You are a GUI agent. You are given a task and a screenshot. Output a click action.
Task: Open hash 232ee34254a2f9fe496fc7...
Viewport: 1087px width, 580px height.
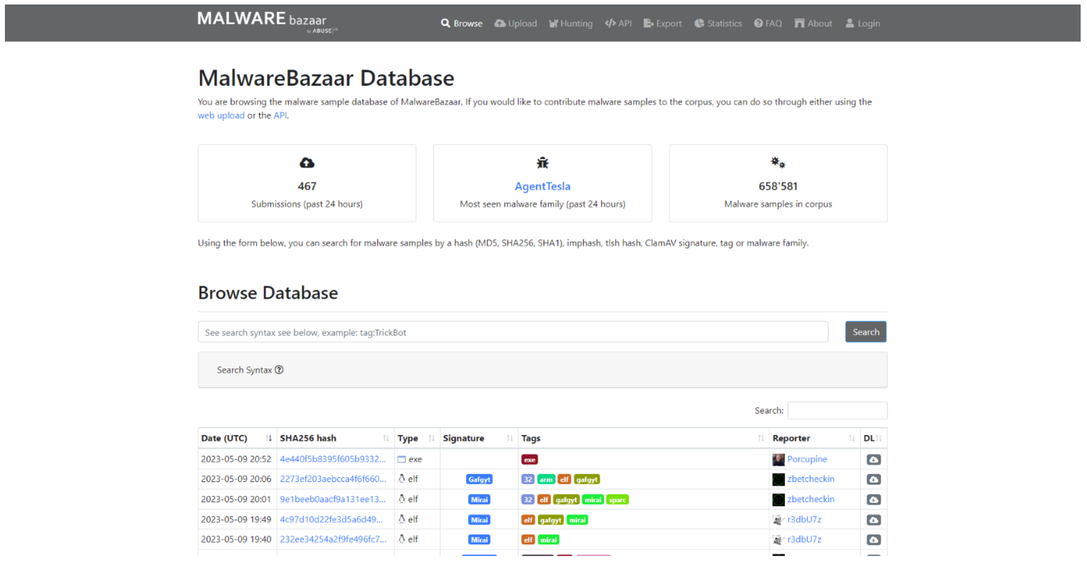(333, 539)
